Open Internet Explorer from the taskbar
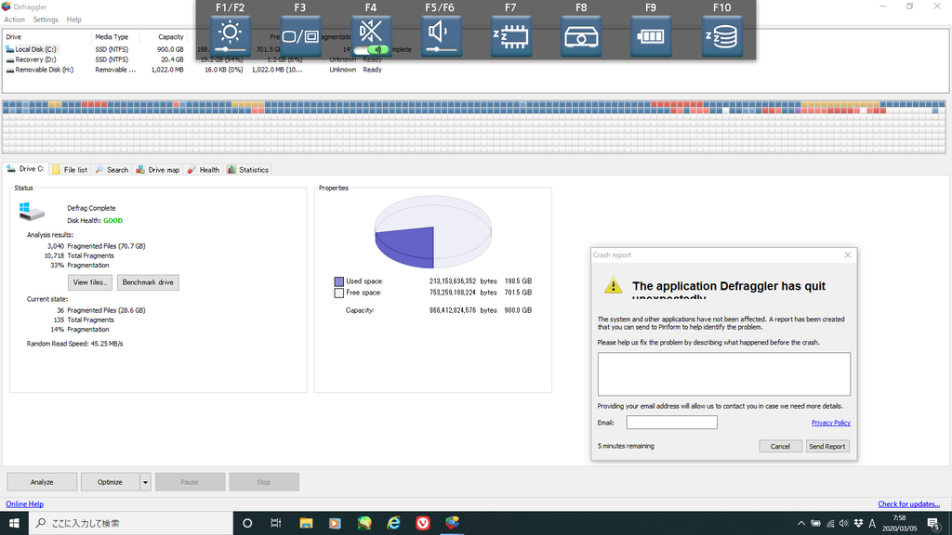This screenshot has height=535, width=952. [393, 523]
